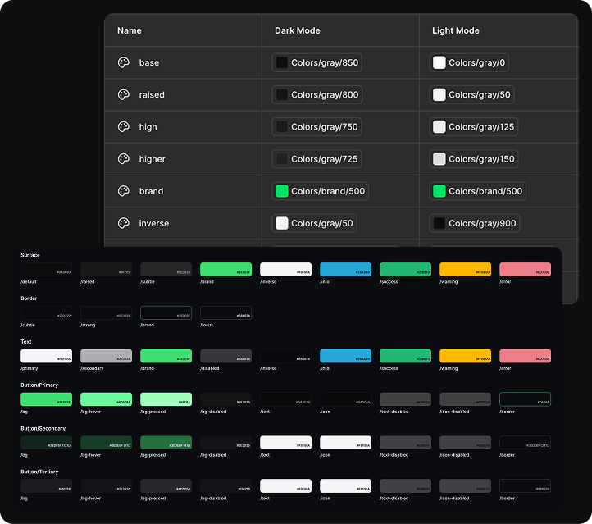Click the base variable name
Viewport: 592px width, 524px height.
[x=149, y=62]
